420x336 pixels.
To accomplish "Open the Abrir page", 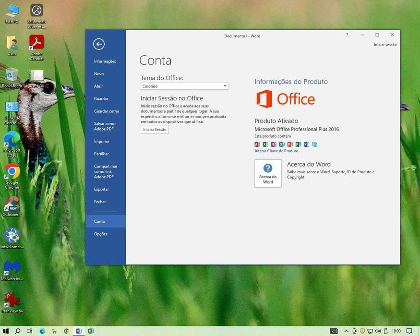I will coord(98,86).
